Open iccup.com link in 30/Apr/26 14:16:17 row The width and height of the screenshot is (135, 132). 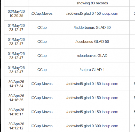[110, 112]
